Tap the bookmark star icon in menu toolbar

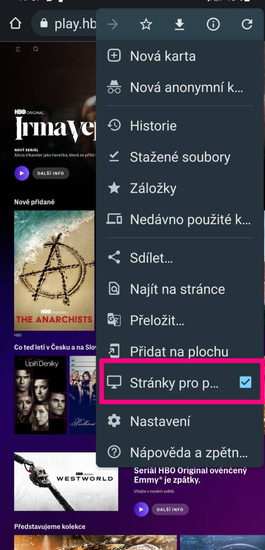pos(146,24)
